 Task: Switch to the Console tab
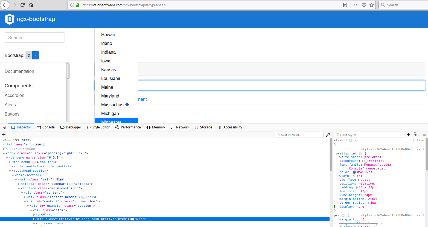pyautogui.click(x=46, y=127)
